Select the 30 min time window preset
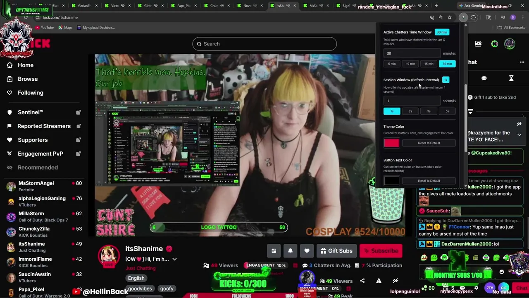The height and width of the screenshot is (298, 529). click(x=447, y=64)
